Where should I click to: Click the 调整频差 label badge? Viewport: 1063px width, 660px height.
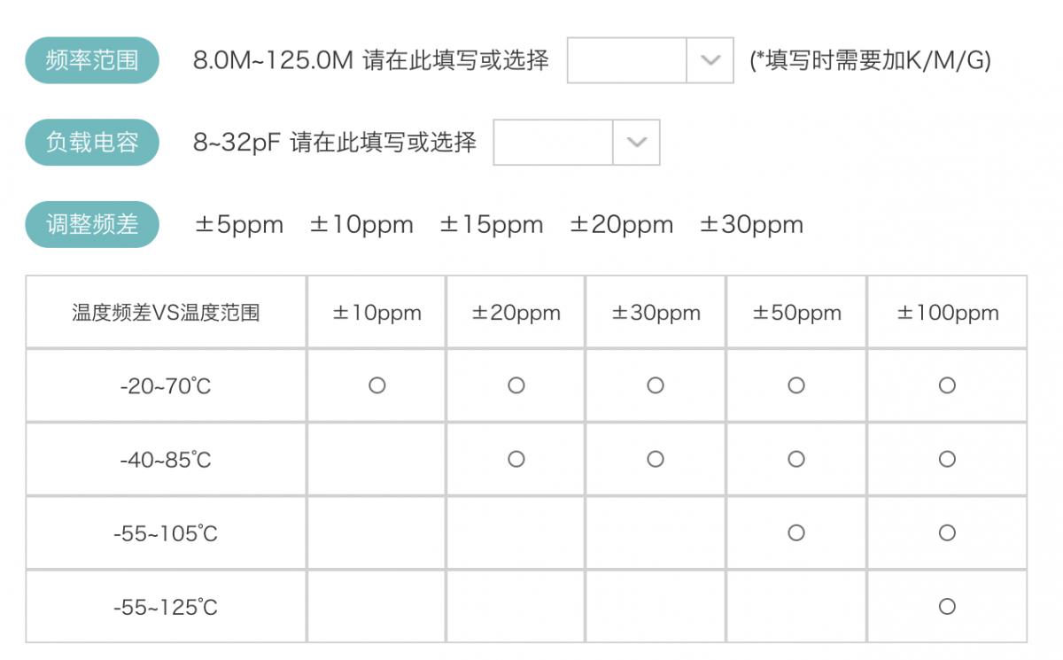[92, 225]
